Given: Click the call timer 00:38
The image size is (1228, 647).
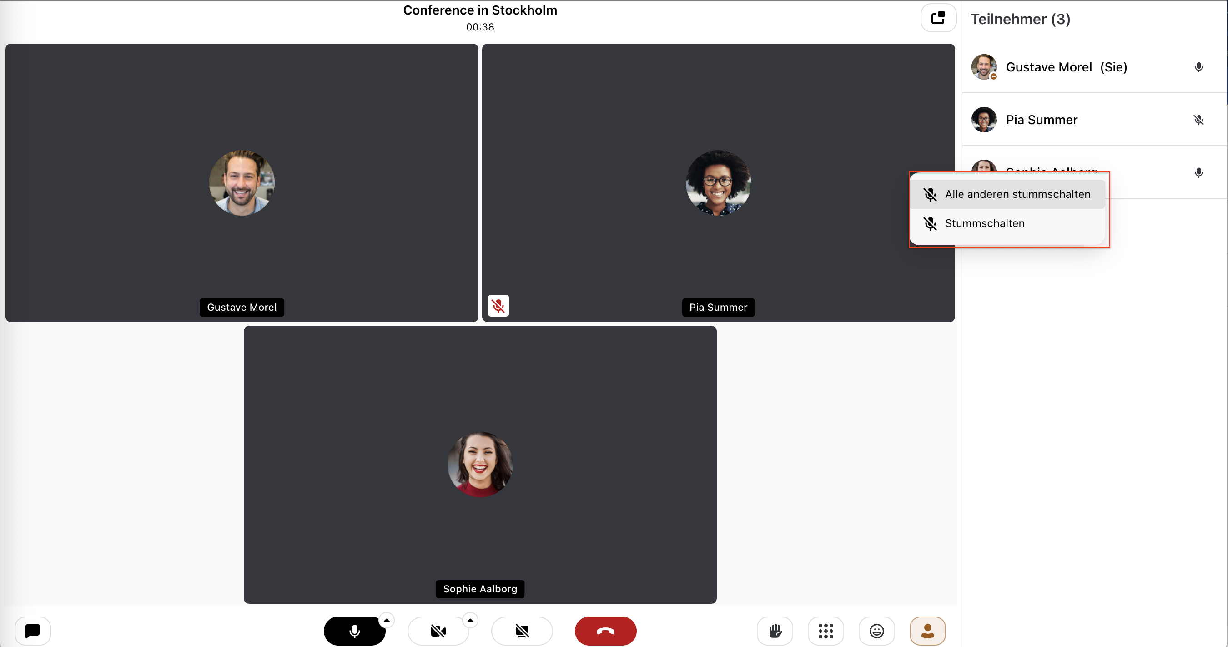Looking at the screenshot, I should pyautogui.click(x=480, y=27).
